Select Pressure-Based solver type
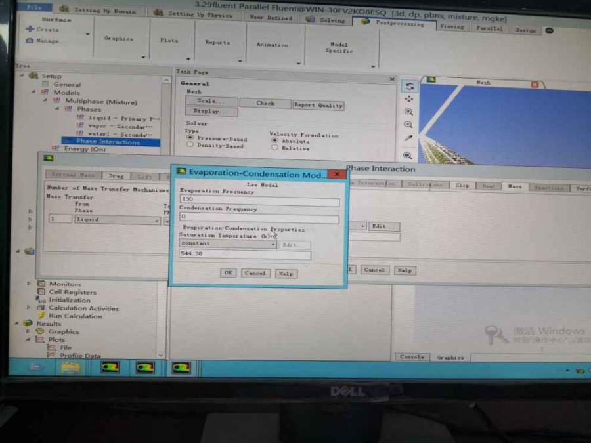 190,137
